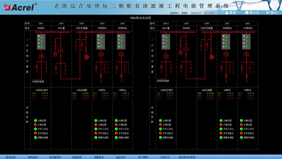
Task: Click 登录用户 管理员 label
Action: (179, 13)
